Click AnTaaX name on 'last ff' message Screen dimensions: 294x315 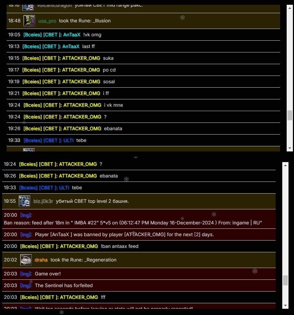[71, 47]
